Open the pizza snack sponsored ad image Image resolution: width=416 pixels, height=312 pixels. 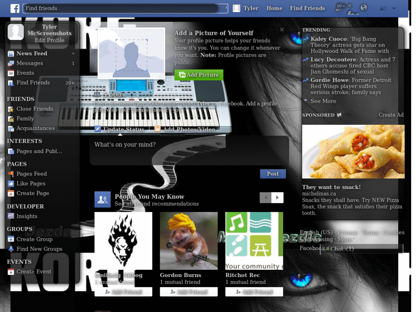tap(353, 152)
